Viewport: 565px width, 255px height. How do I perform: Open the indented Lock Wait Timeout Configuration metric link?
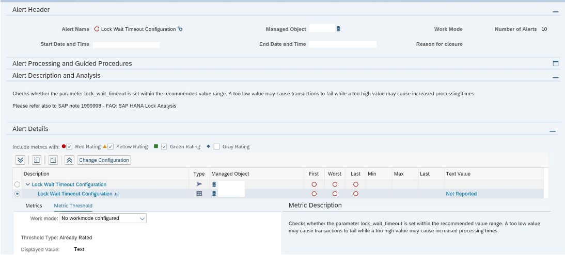click(75, 194)
